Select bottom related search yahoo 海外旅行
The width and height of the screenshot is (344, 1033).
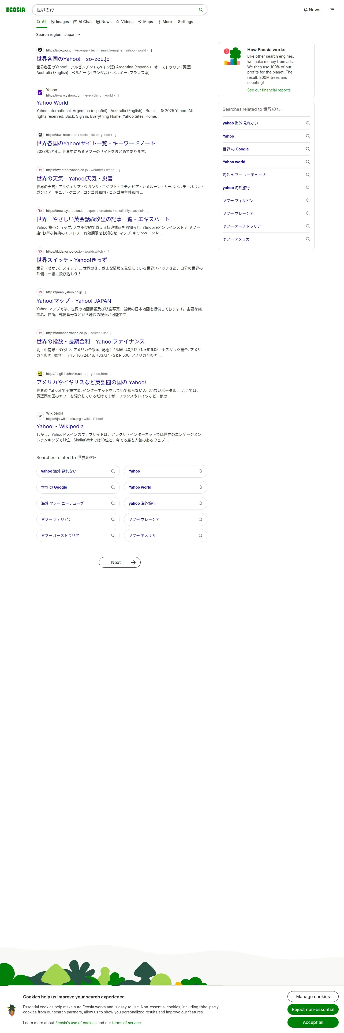(165, 503)
